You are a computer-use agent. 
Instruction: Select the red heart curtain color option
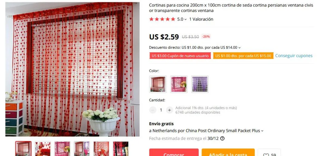coord(158,84)
